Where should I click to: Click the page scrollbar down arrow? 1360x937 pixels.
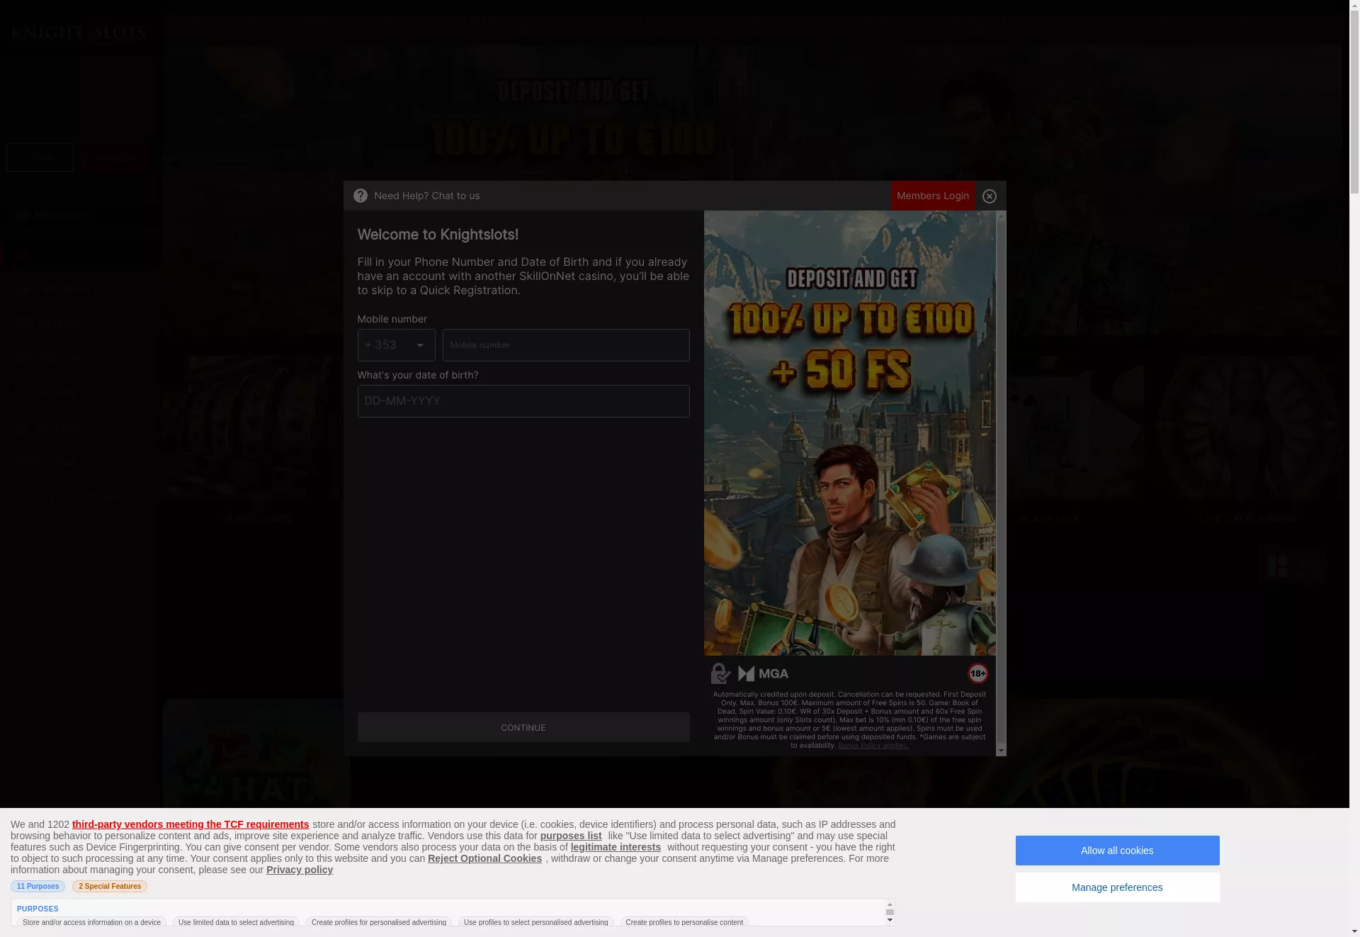coord(1354,931)
